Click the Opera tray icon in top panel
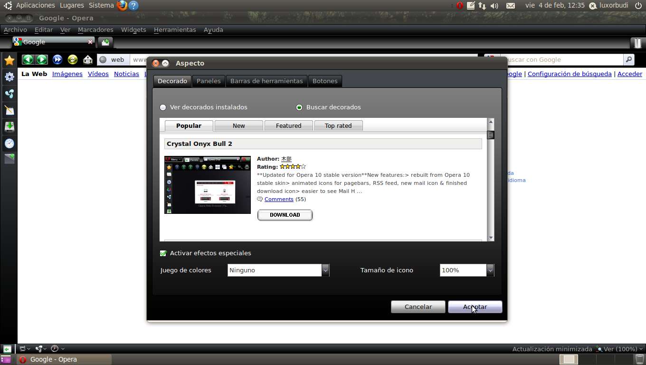646x365 pixels. click(460, 5)
